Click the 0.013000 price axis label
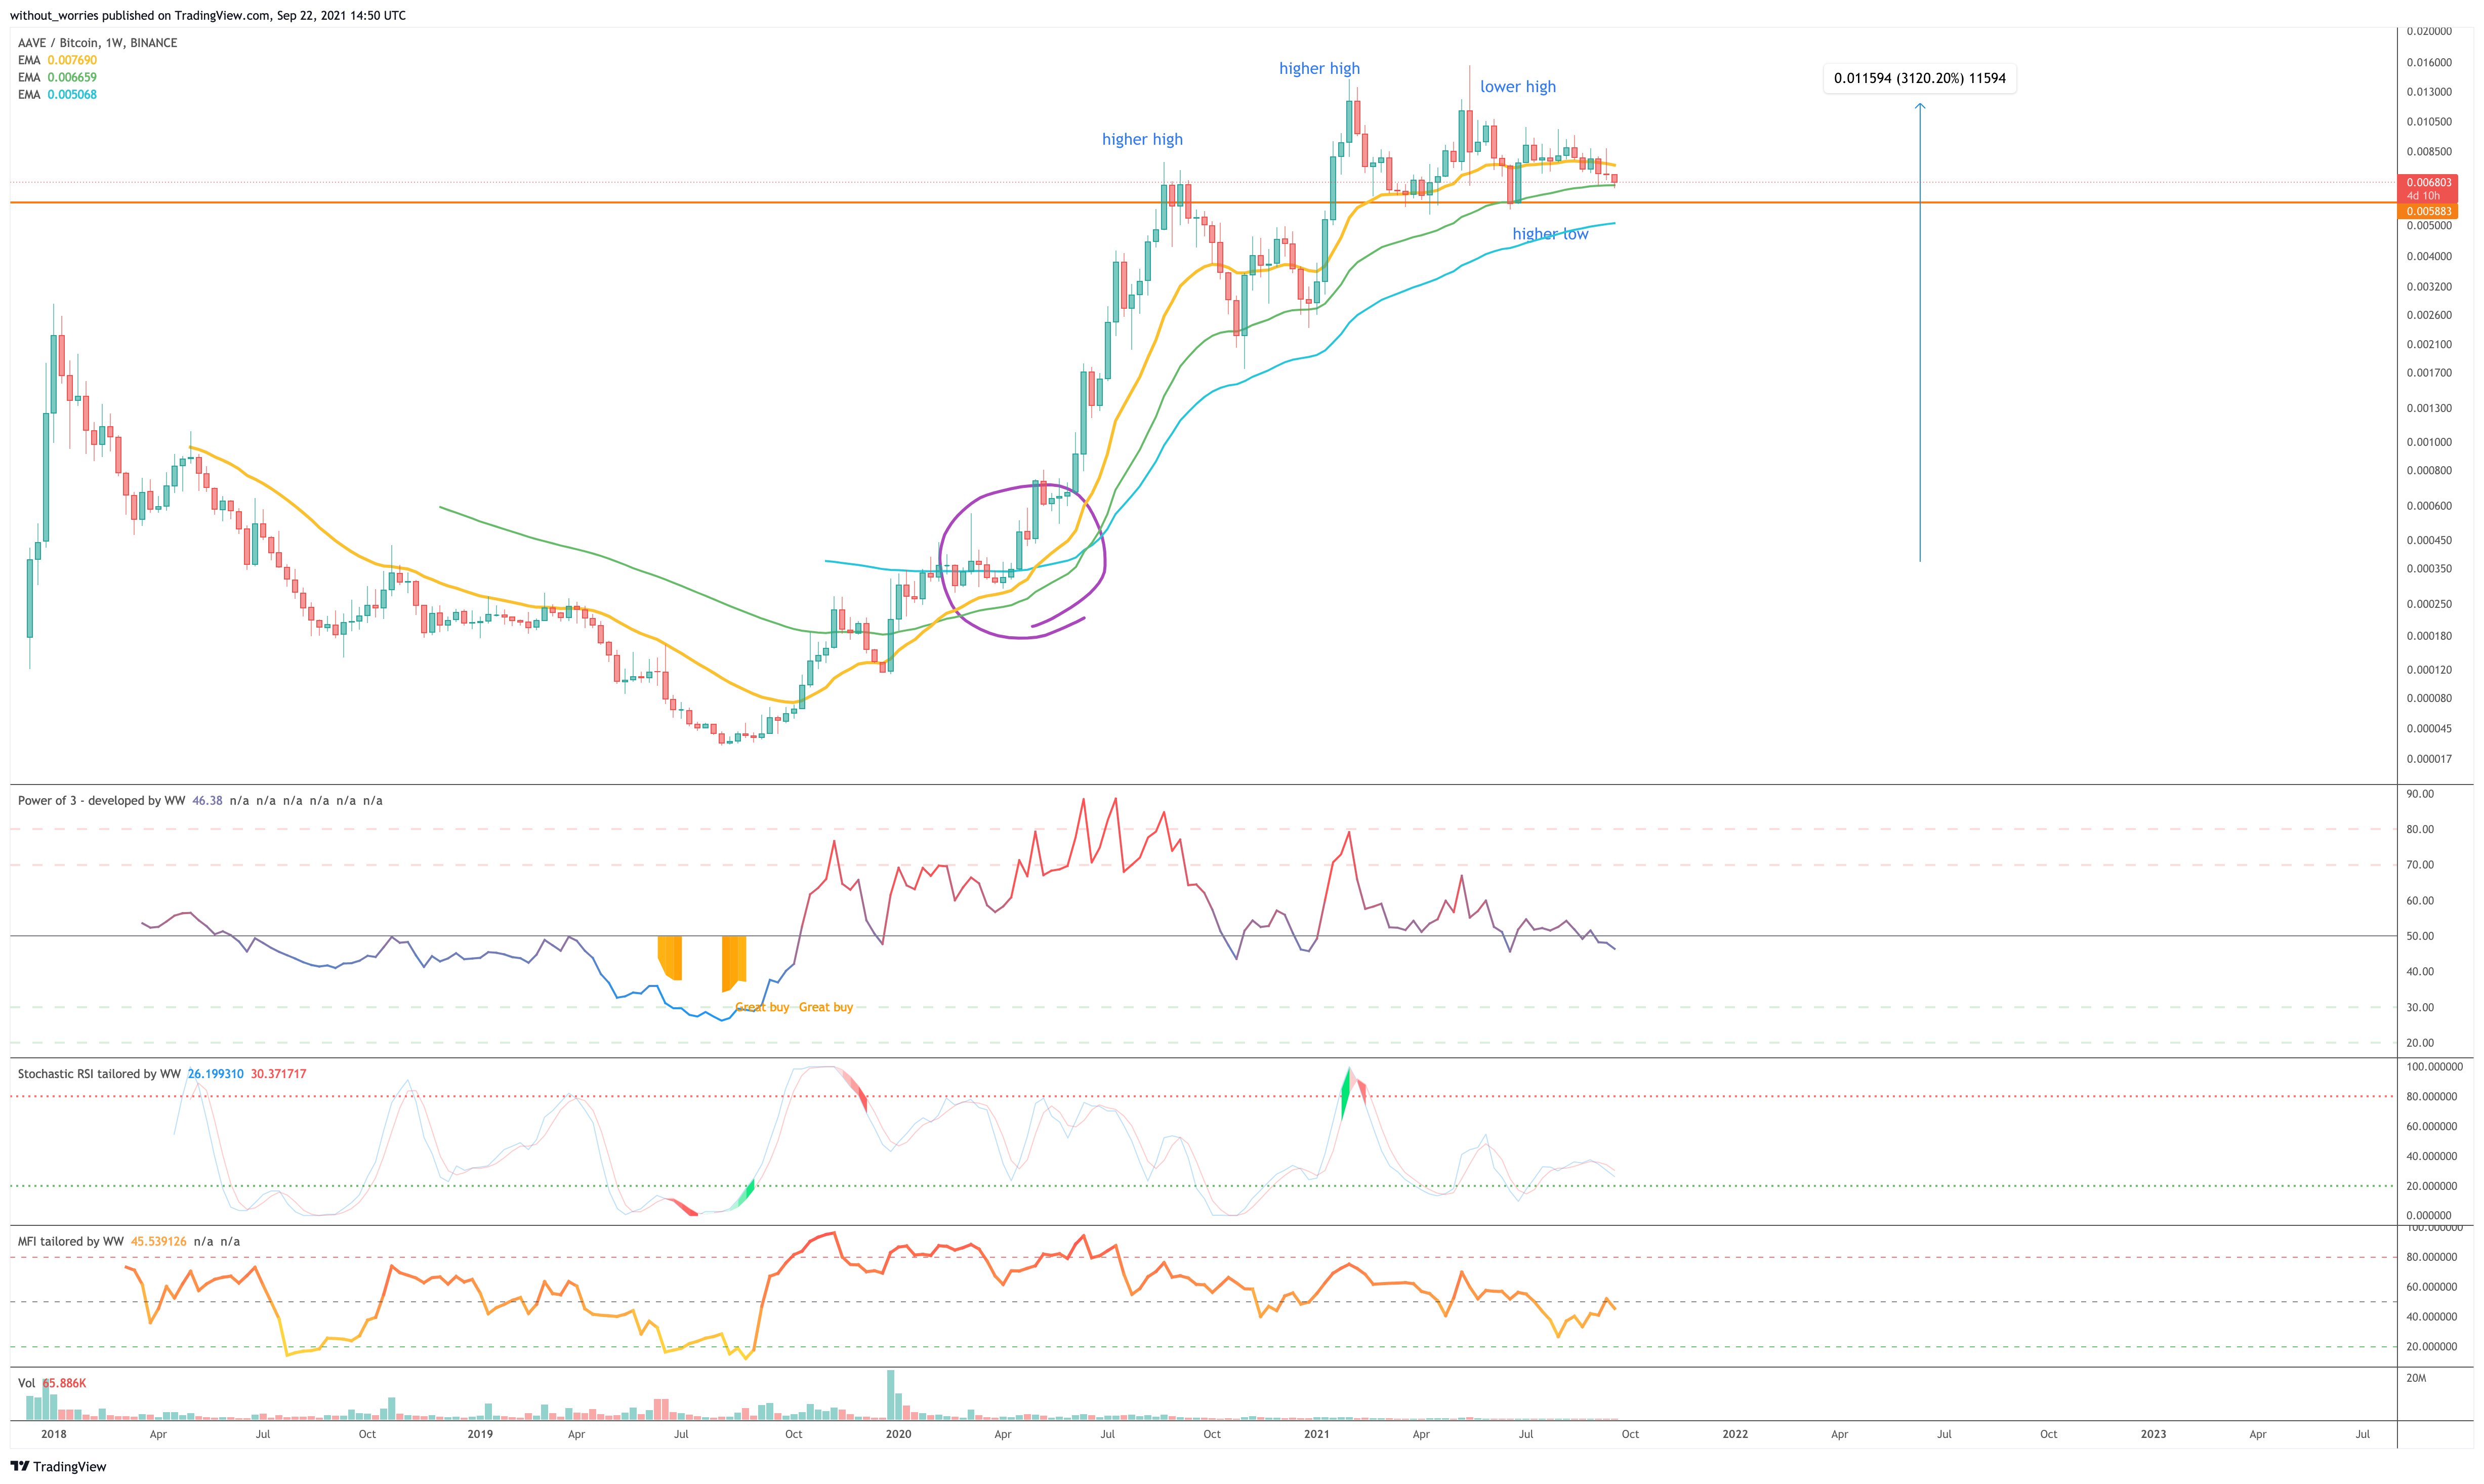2484x1484 pixels. (2429, 92)
